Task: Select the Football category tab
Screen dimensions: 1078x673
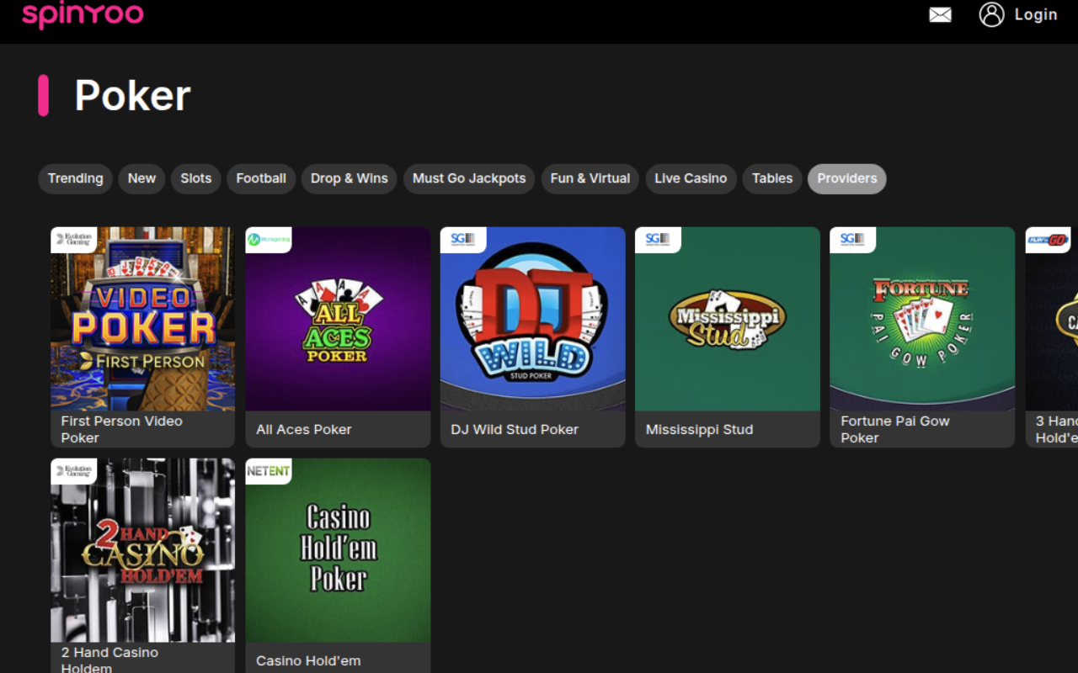Action: pos(261,178)
